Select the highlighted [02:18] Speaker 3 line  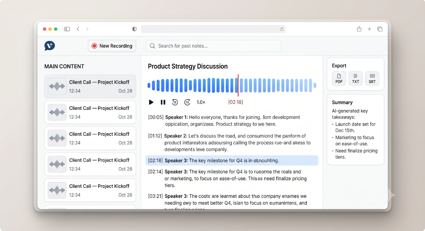[232, 160]
